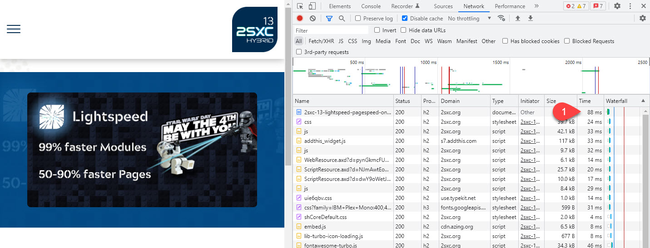This screenshot has height=248, width=650.
Task: Sort by the Initiator column header
Action: (x=531, y=101)
